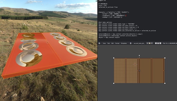Unlink text datablock with X icon
Viewport: 177px width, 101px height.
pyautogui.click(x=152, y=43)
